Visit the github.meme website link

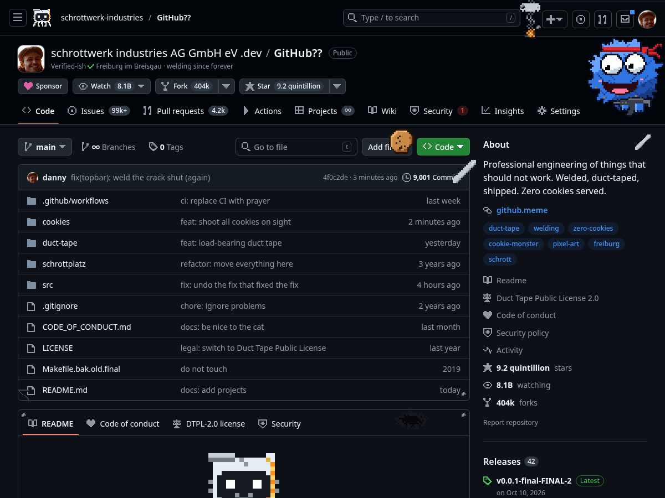click(522, 210)
